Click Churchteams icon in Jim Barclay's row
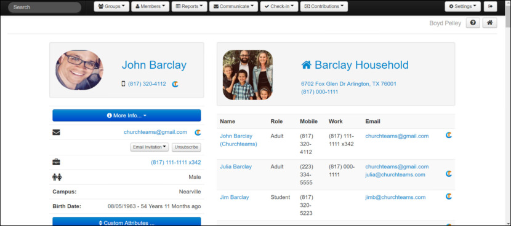511x226 pixels. coord(449,197)
